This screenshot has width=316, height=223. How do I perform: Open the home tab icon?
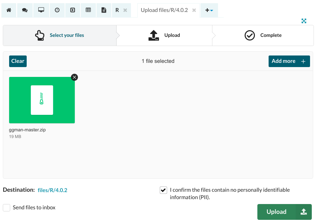click(x=9, y=10)
